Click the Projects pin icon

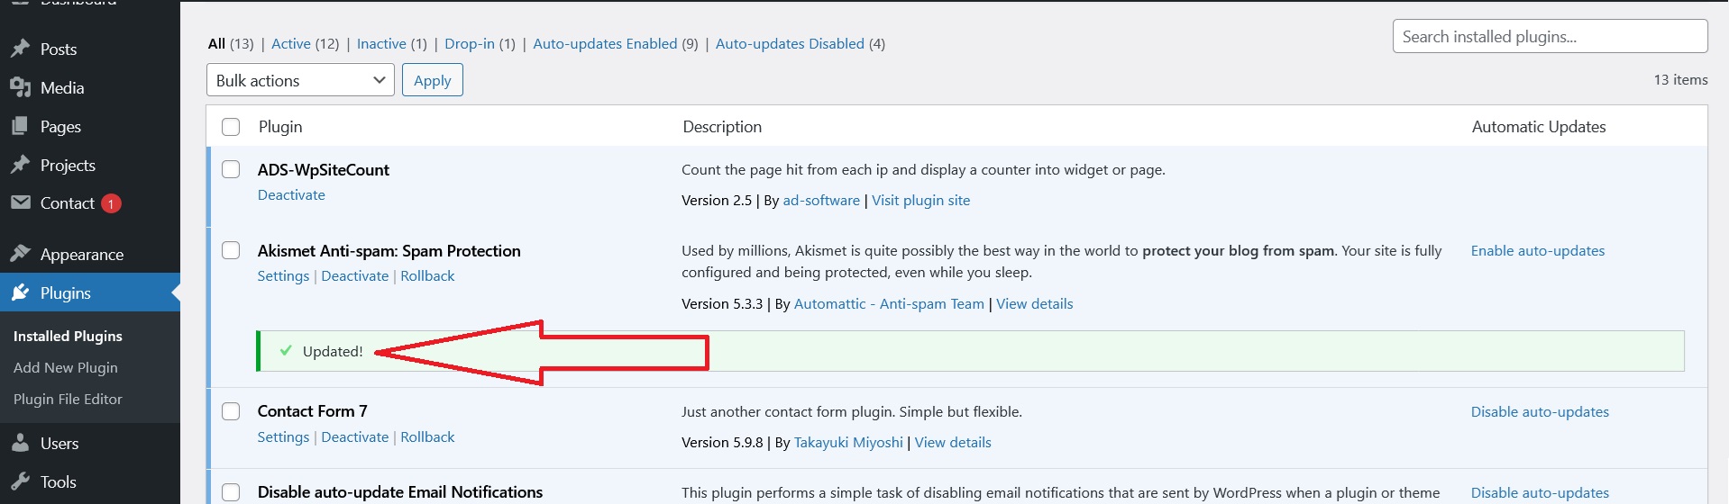[20, 165]
